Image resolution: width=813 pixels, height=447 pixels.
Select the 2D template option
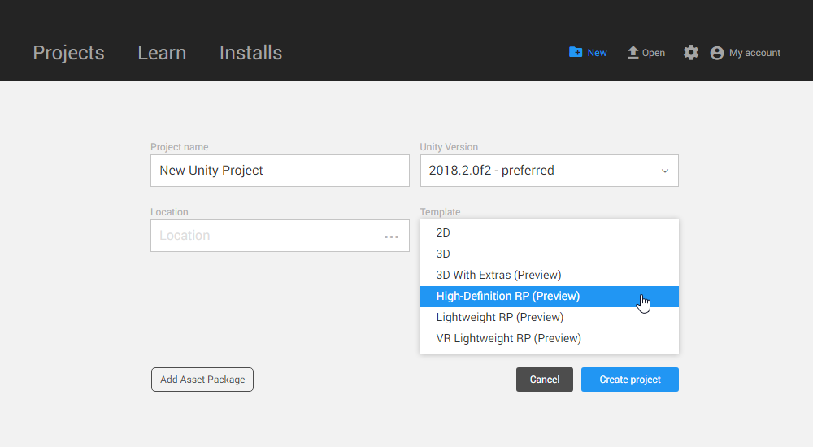point(444,232)
